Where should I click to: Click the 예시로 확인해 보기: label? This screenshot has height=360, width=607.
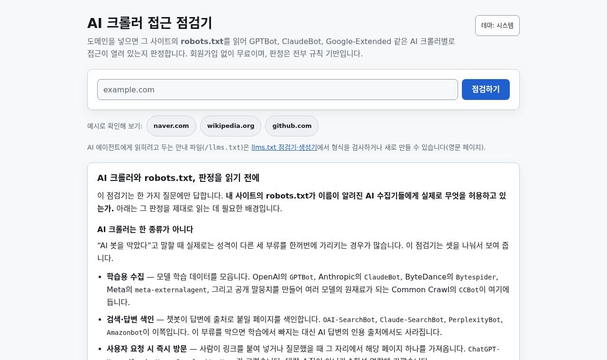click(115, 126)
